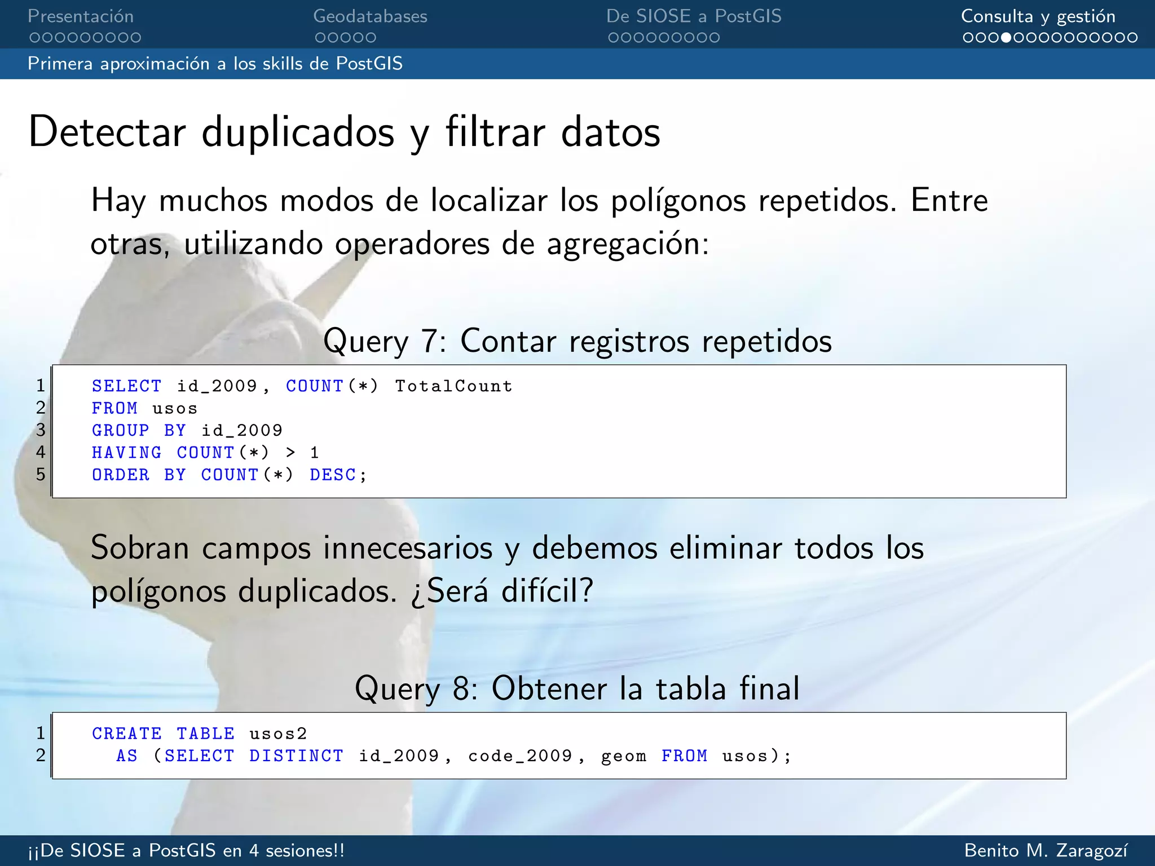
Task: Jump to the Geodatabases section
Action: coord(370,16)
